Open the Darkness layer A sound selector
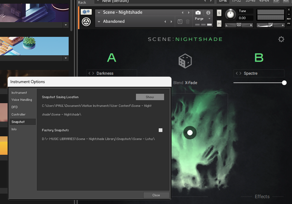The image size is (292, 204). tap(112, 73)
